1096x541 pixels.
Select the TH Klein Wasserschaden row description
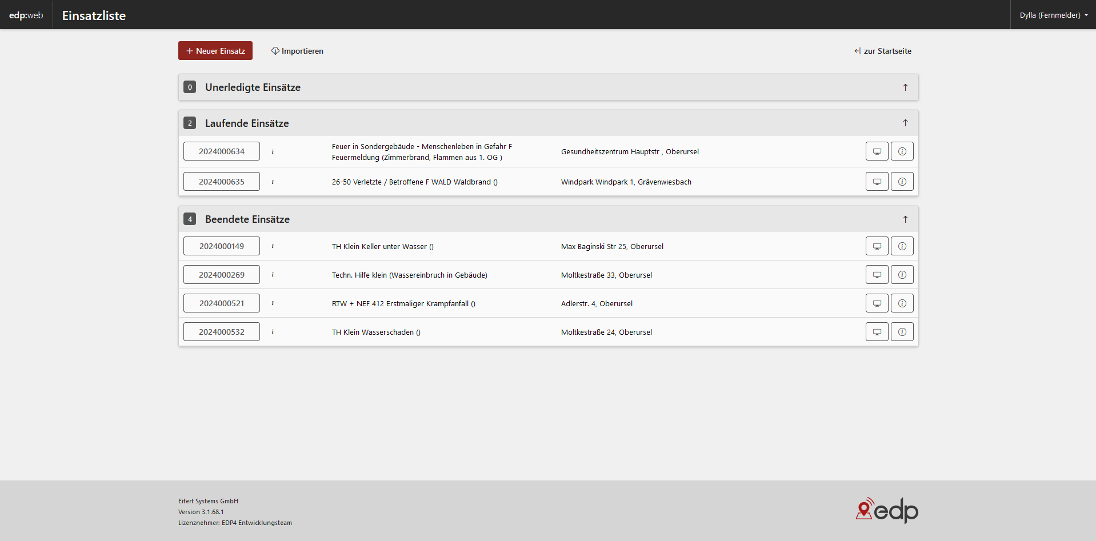coord(376,332)
